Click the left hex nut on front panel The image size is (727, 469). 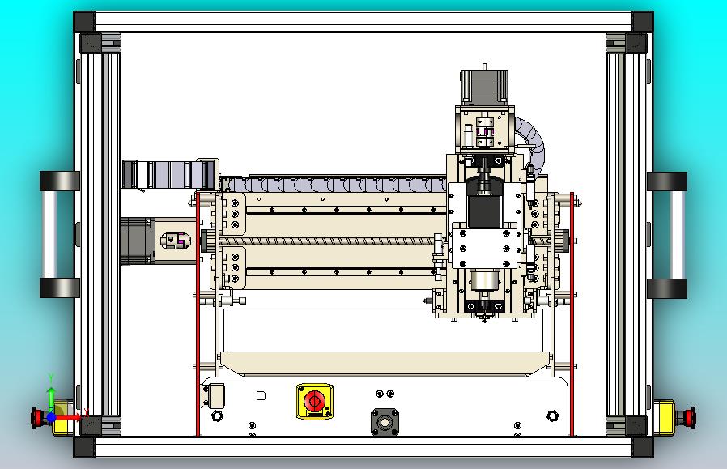[x=217, y=416]
